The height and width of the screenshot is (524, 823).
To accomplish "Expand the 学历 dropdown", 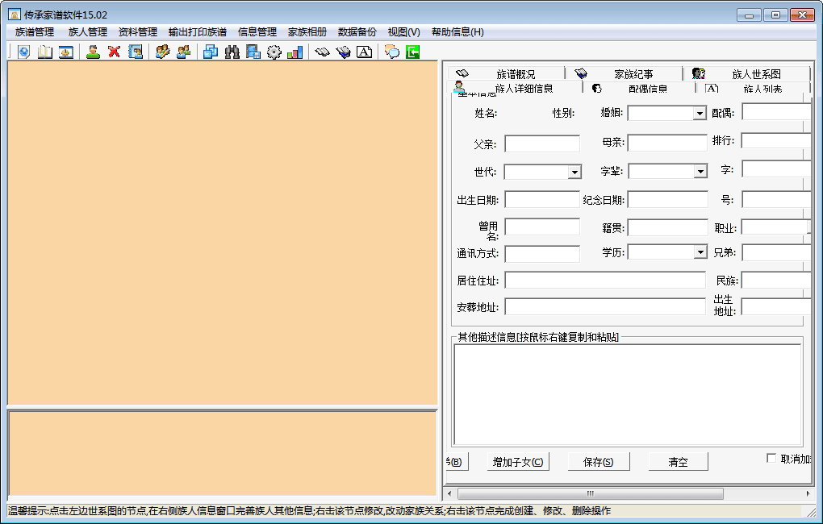I will coord(700,252).
